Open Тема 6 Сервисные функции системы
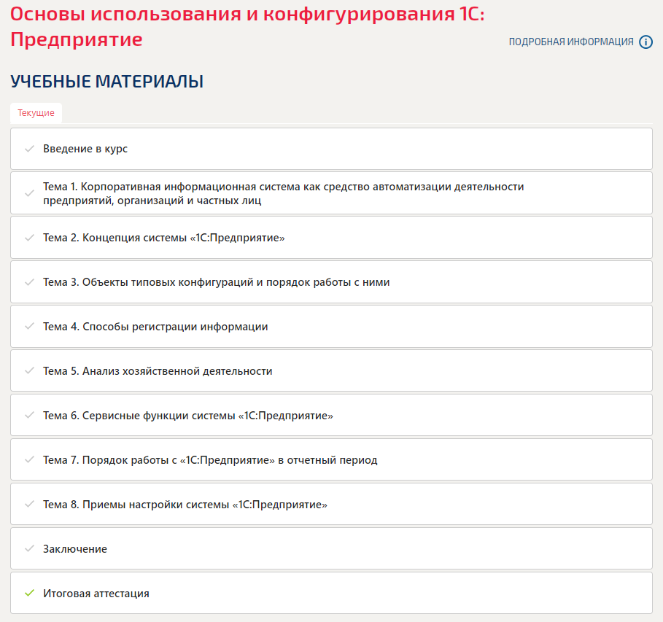The height and width of the screenshot is (622, 663). click(x=331, y=415)
